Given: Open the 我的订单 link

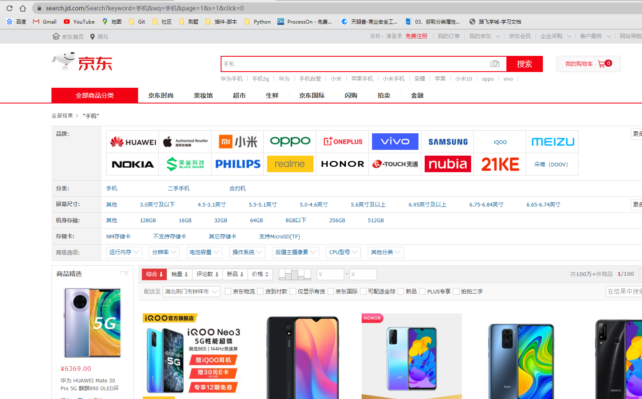Looking at the screenshot, I should click(x=449, y=36).
